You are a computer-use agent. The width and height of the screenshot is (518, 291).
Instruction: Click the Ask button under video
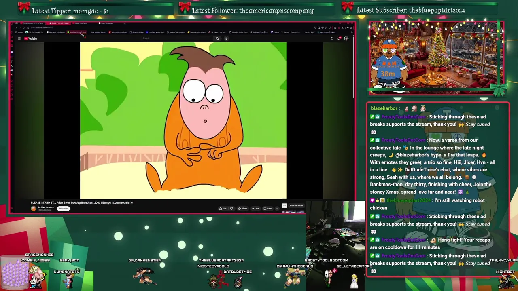point(255,209)
